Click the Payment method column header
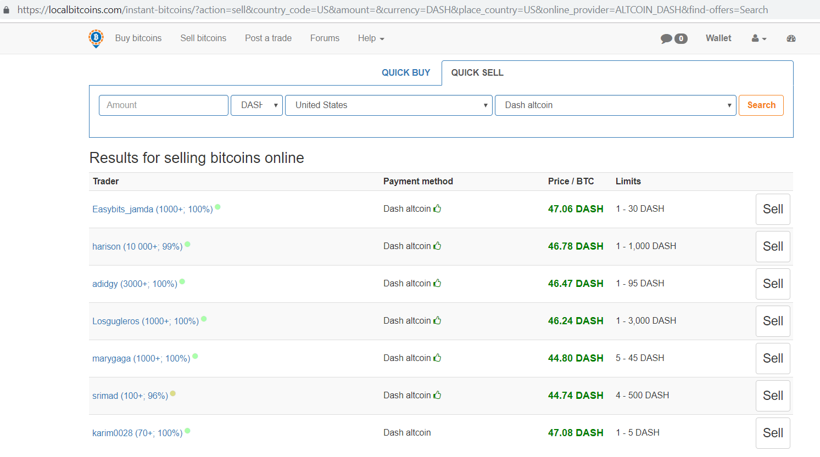The height and width of the screenshot is (457, 820). coord(418,181)
